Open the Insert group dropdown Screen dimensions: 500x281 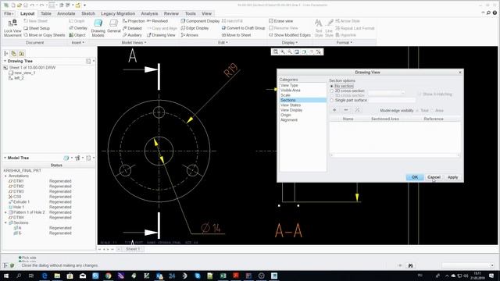(x=78, y=42)
